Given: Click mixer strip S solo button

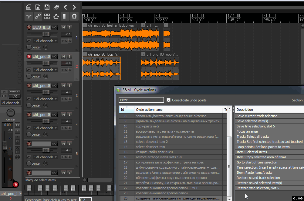Looking at the screenshot, I should [x=18, y=131].
